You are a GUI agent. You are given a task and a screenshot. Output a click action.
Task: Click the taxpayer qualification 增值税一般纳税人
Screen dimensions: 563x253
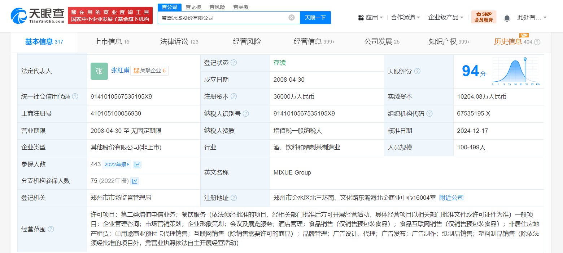point(298,131)
